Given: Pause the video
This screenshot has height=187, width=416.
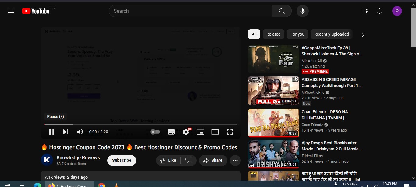Looking at the screenshot, I should pyautogui.click(x=52, y=132).
